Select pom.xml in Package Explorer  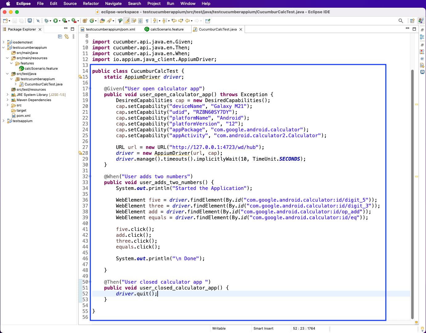pyautogui.click(x=23, y=116)
